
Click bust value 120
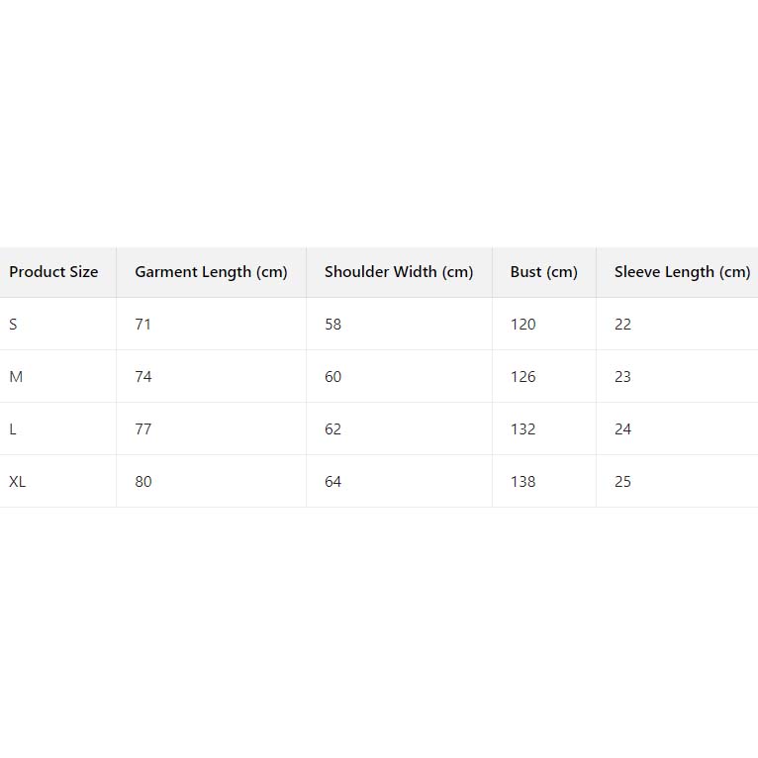(x=522, y=325)
